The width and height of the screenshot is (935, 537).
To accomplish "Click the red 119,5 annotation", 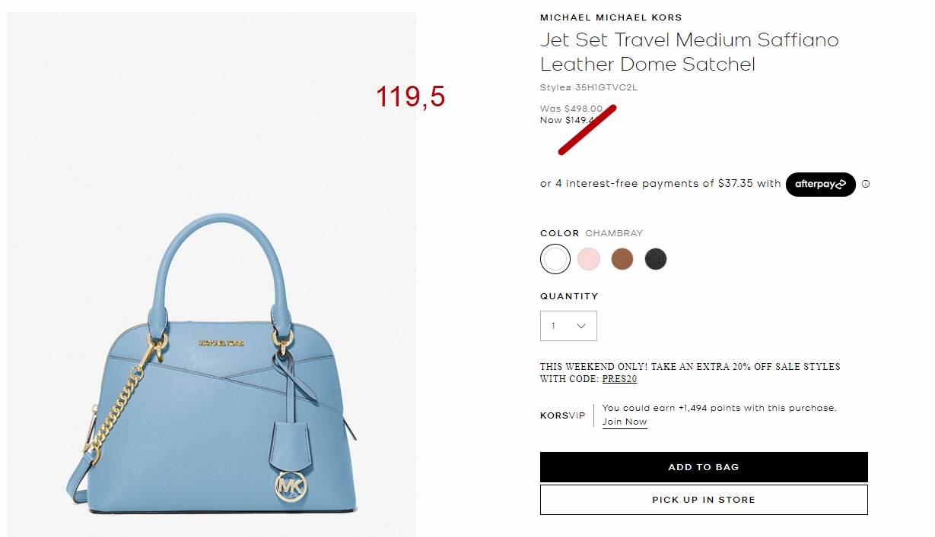I will [x=411, y=97].
